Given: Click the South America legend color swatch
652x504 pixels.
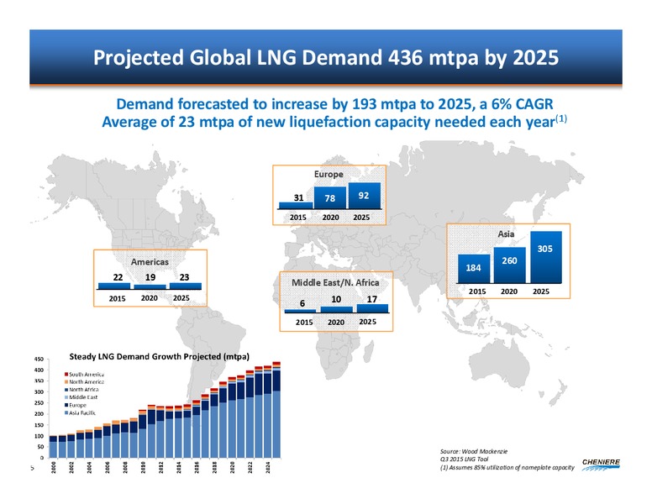Looking at the screenshot, I should 66,375.
